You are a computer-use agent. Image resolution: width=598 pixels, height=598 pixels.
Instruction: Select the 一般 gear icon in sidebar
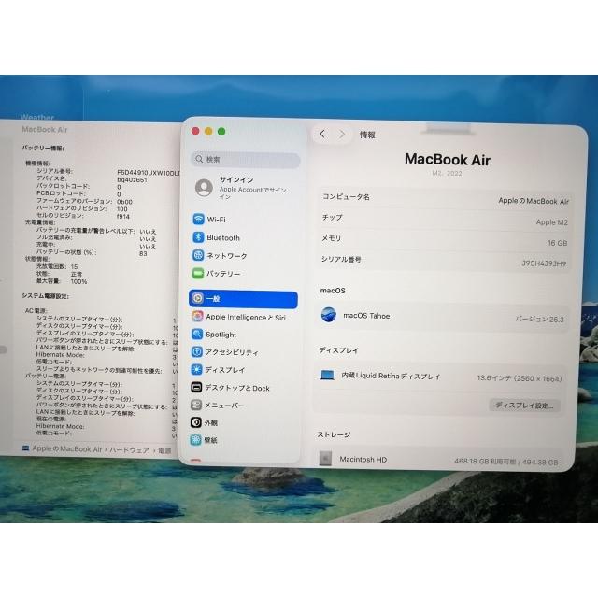click(197, 298)
